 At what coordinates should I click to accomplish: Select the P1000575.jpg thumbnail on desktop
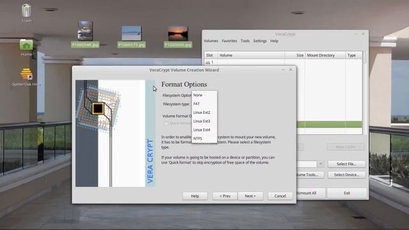pyautogui.click(x=132, y=33)
